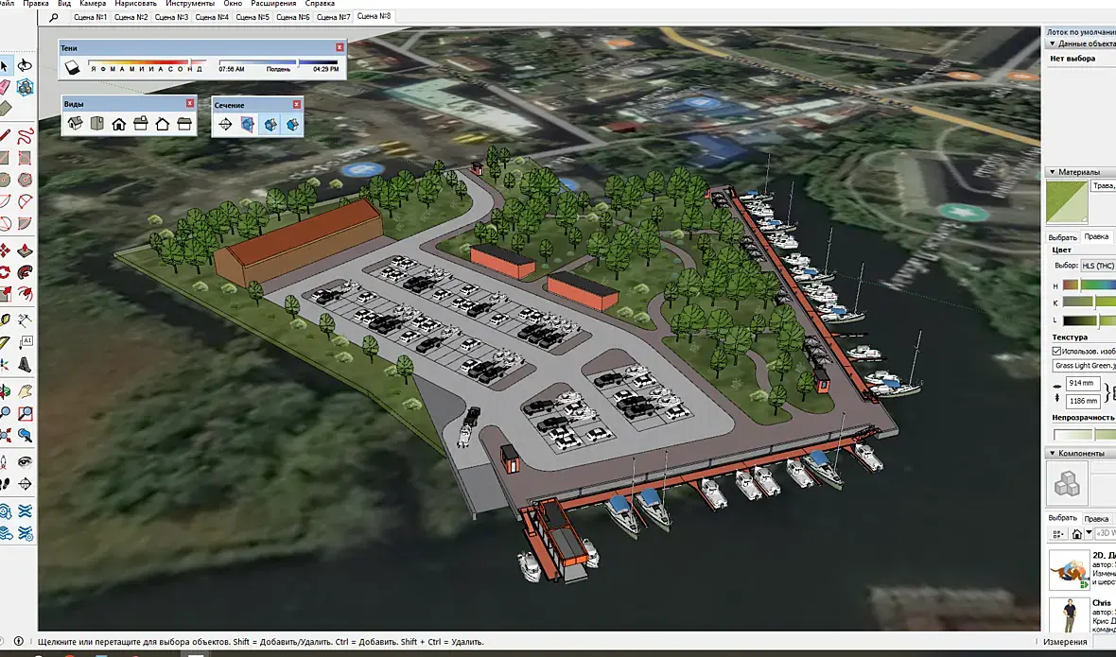Select the Walk footprints tool
Screen dimensions: 1116x657
pos(5,484)
